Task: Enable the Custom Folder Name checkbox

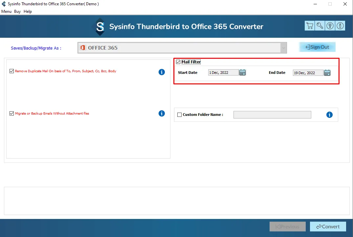Action: tap(179, 115)
